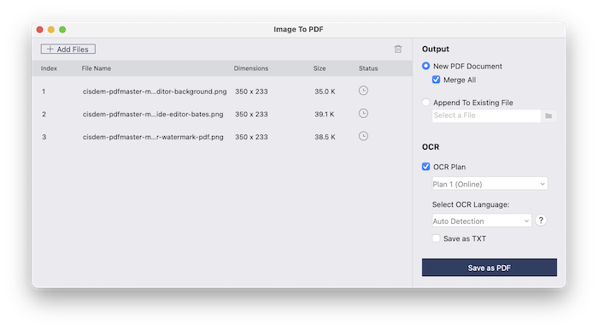
Task: Click the trash icon to delete files
Action: pyautogui.click(x=398, y=49)
